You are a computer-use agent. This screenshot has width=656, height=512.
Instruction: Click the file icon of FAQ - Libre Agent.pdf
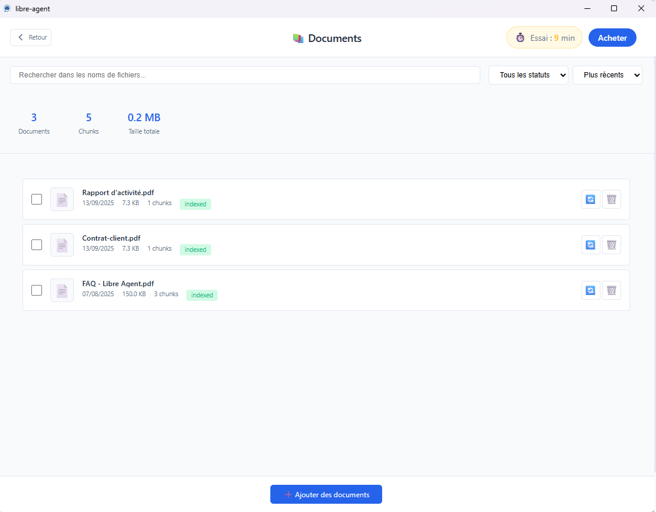point(62,290)
